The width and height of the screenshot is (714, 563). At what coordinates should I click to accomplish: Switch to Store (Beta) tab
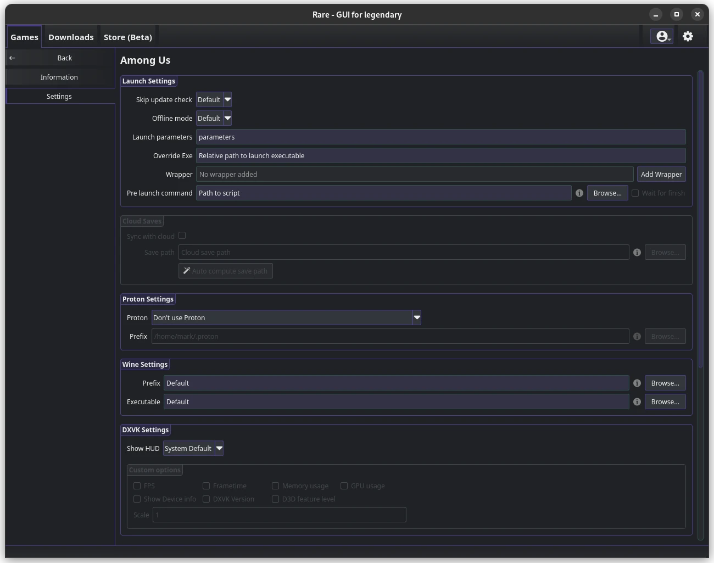tap(128, 37)
